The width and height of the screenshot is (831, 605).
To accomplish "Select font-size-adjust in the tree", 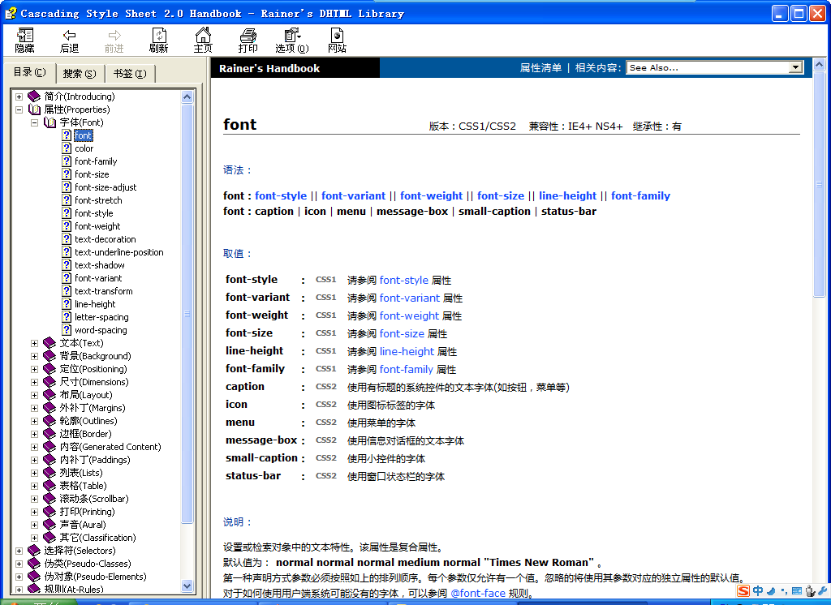I will coord(105,187).
